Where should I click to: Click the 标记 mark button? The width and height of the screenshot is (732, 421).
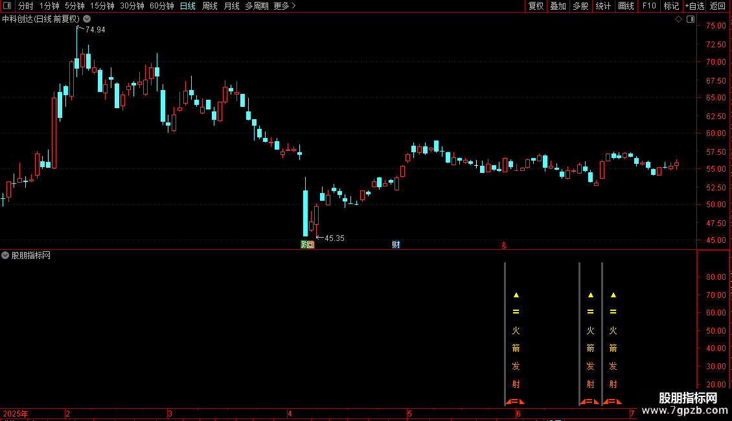(x=671, y=6)
